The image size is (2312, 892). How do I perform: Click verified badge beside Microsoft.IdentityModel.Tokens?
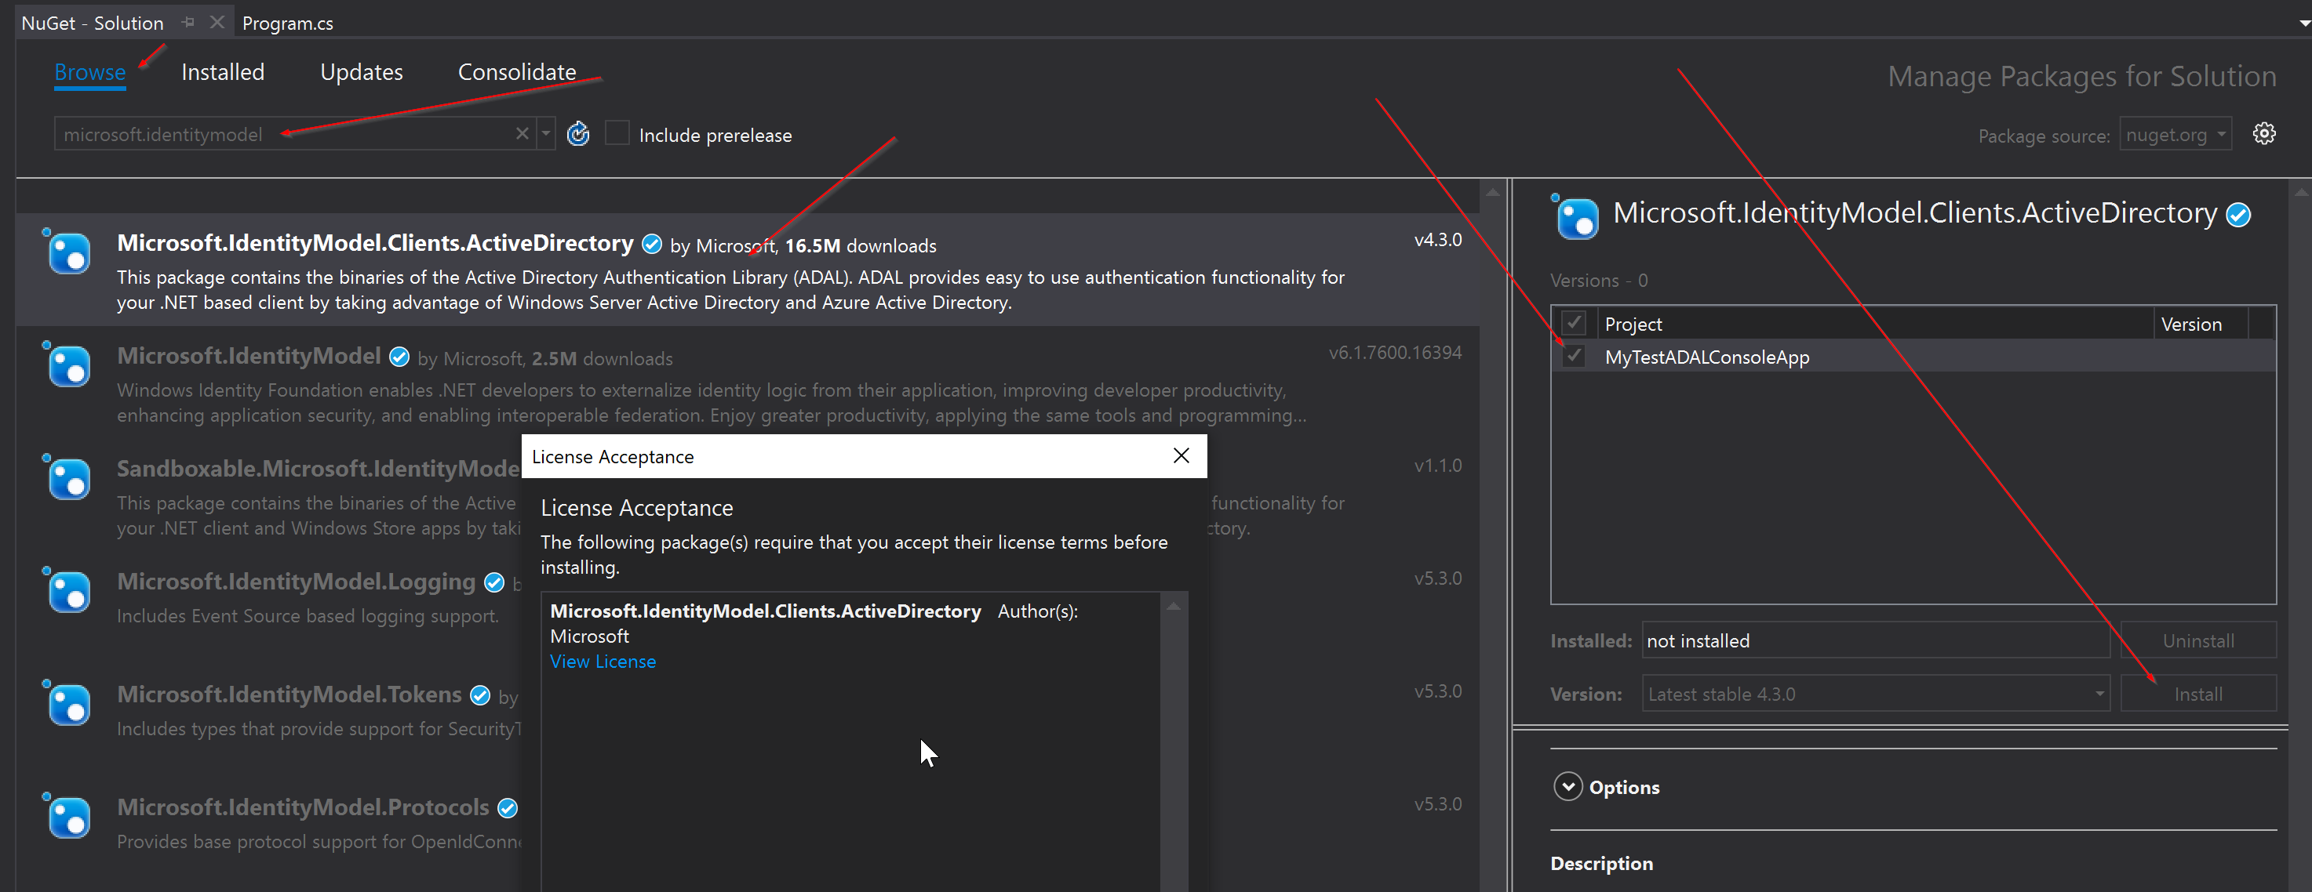(480, 697)
